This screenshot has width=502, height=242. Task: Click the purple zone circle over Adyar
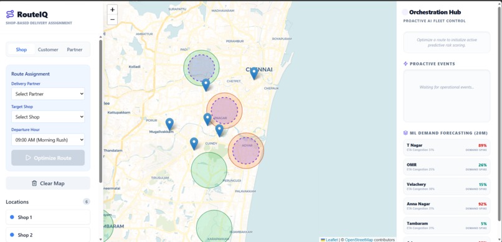[246, 151]
